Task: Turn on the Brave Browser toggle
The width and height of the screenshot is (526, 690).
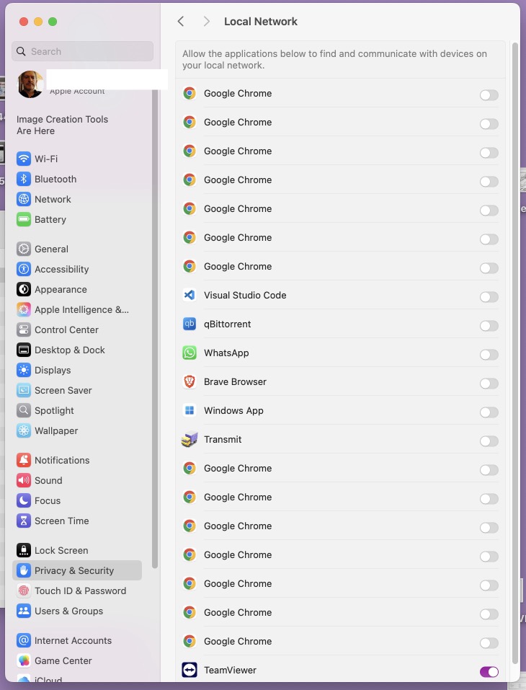Action: [x=489, y=384]
